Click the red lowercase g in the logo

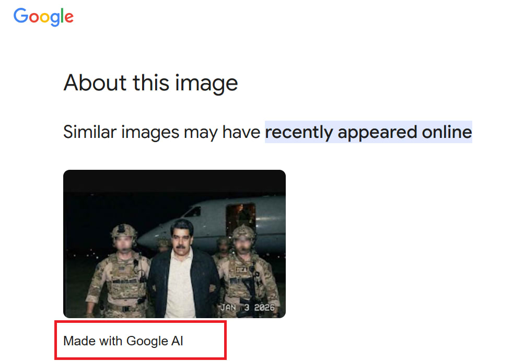(x=55, y=19)
